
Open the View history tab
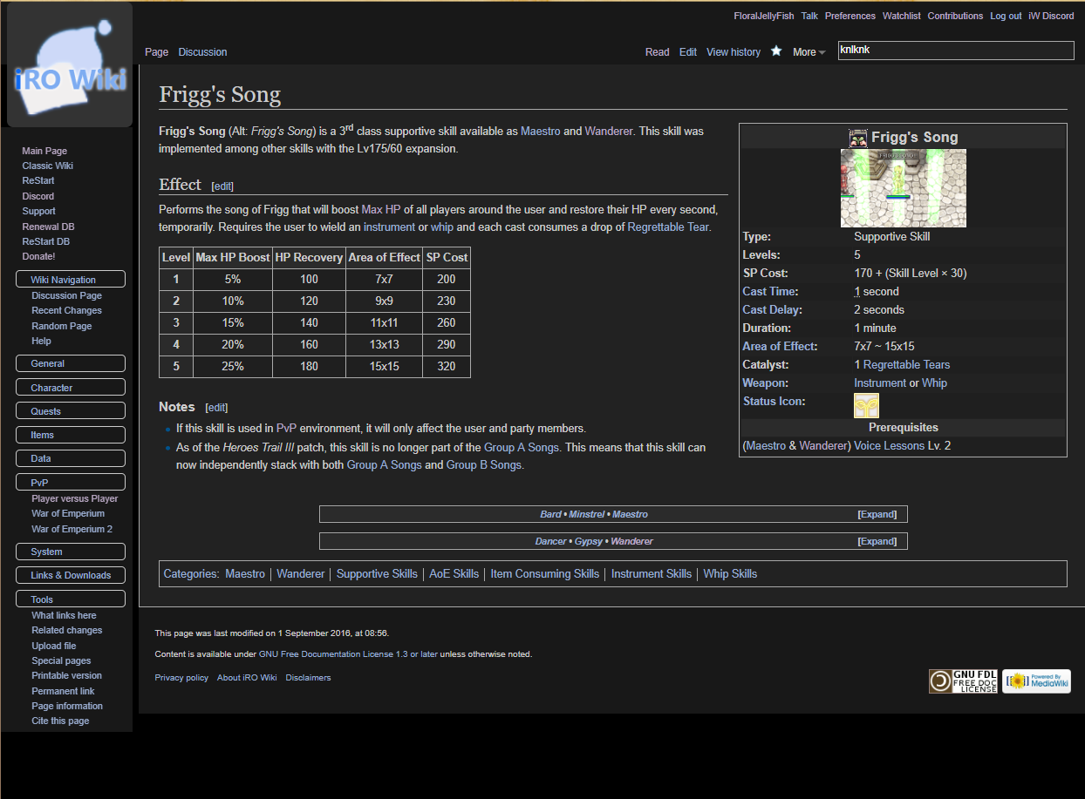point(734,52)
